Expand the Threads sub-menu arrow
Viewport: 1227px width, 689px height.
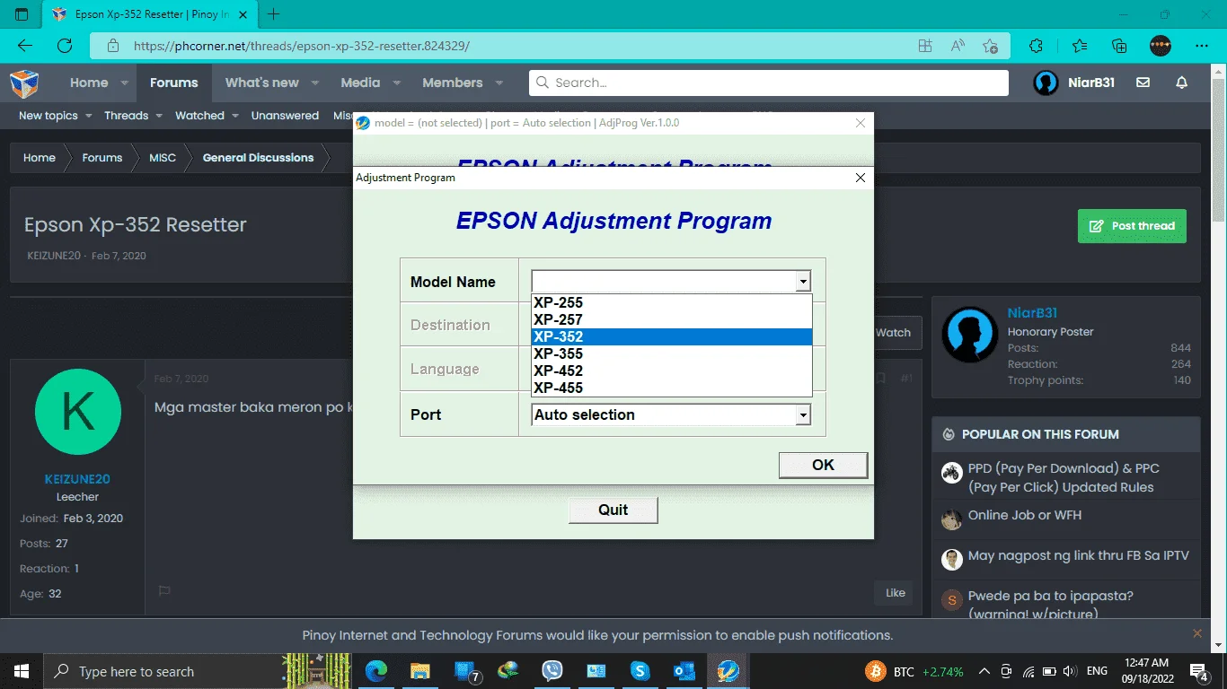tap(158, 116)
